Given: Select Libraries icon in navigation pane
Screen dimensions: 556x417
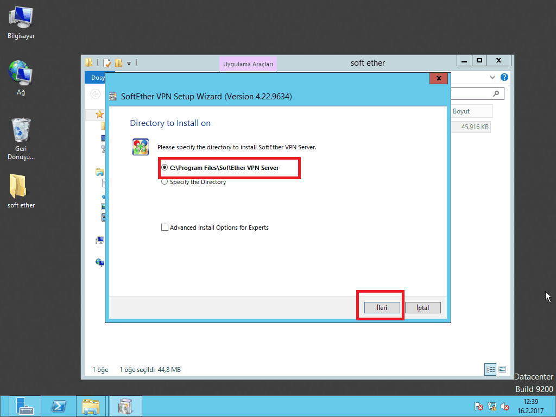Looking at the screenshot, I should 100,172.
